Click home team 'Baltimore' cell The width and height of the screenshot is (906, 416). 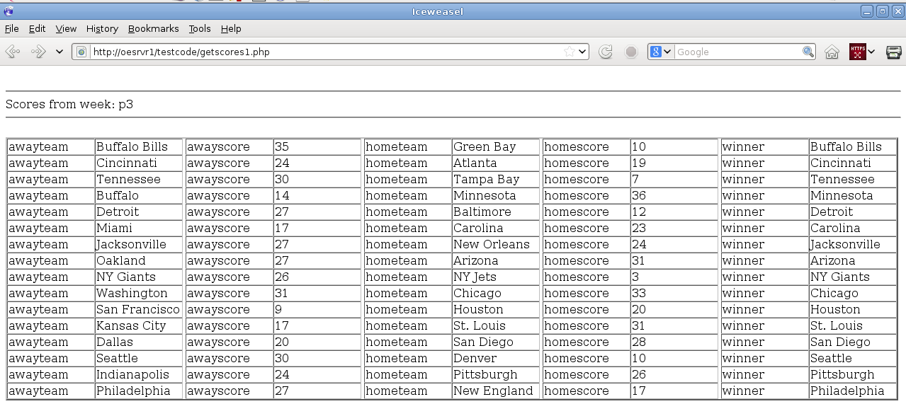click(496, 212)
